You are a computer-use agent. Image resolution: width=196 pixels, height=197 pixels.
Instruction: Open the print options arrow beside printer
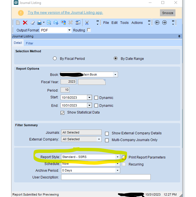pos(44,22)
